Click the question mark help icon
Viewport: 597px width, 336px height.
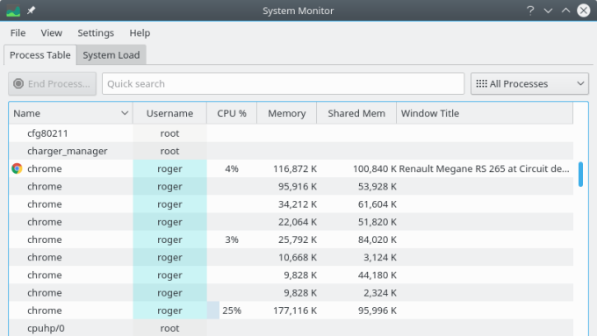(x=530, y=11)
